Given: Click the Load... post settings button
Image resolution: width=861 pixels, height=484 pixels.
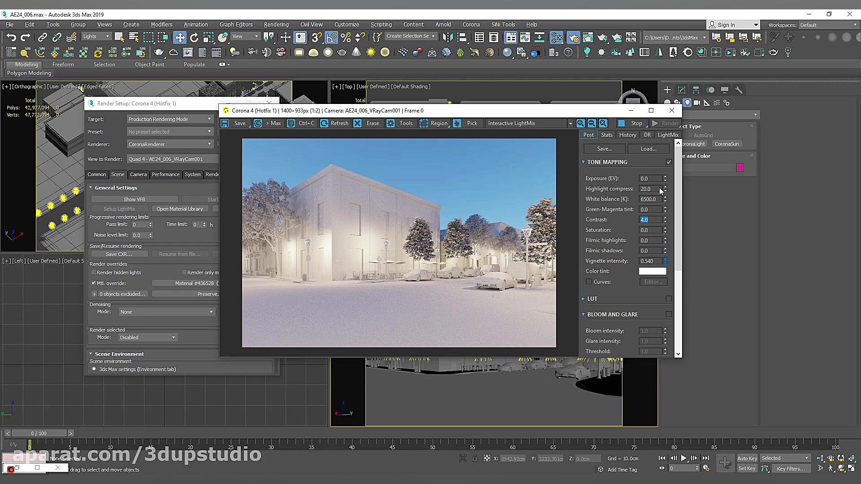Looking at the screenshot, I should [x=648, y=149].
